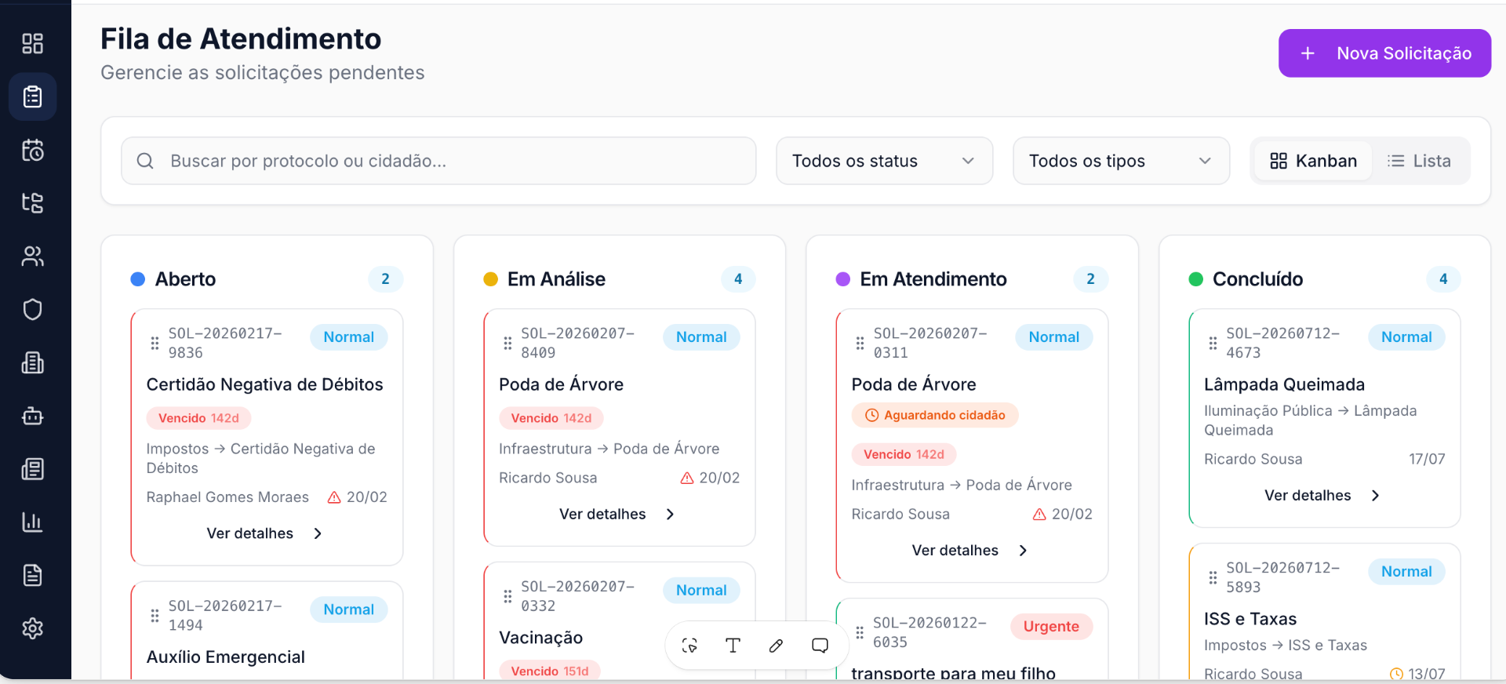Open the Todos os status dropdown

point(884,161)
